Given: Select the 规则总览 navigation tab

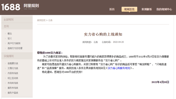Looking at the screenshot, I should click(x=129, y=9).
